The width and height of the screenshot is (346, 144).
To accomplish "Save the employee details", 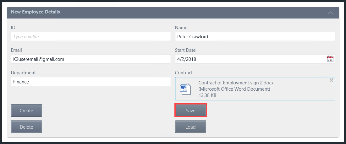I will 190,110.
